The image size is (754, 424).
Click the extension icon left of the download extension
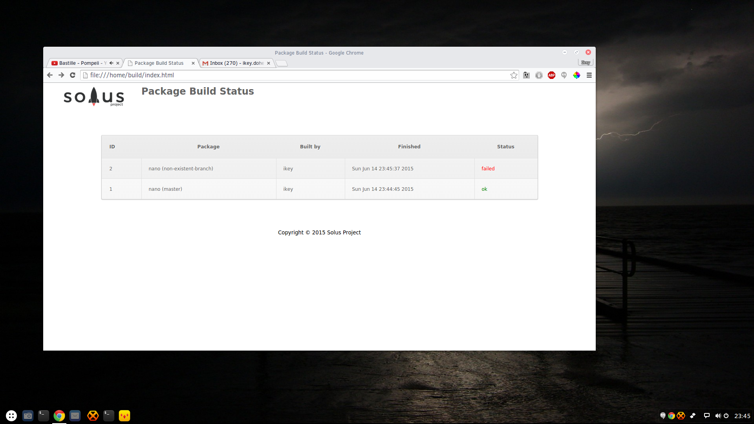coord(526,75)
